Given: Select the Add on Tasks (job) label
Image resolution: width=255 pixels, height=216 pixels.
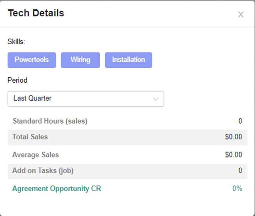Looking at the screenshot, I should (43, 171).
